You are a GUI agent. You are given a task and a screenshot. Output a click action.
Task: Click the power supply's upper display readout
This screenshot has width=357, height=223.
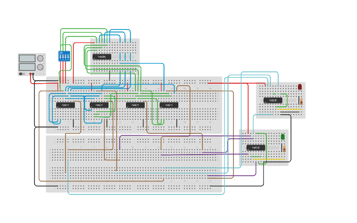click(x=27, y=59)
